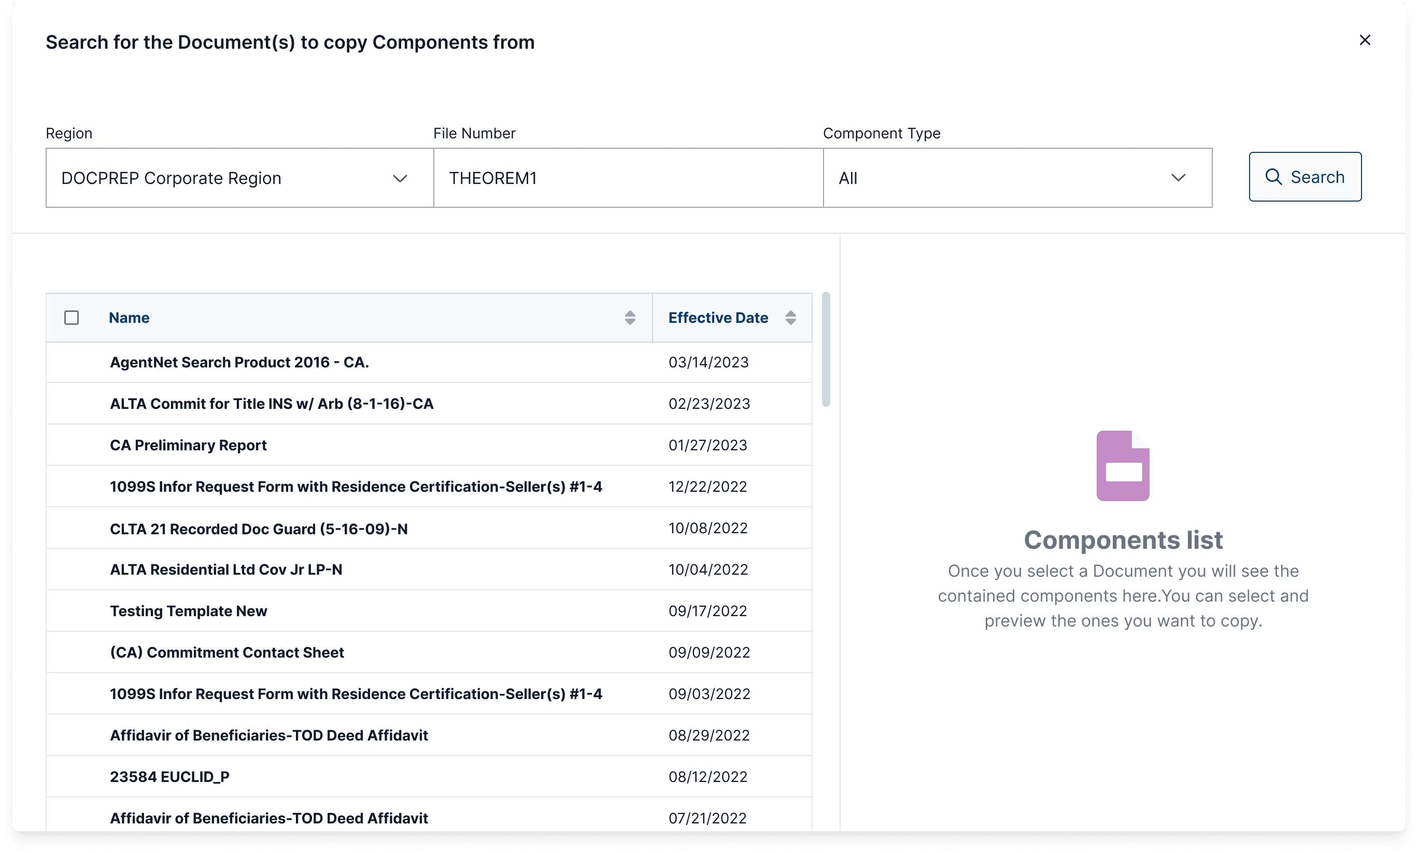The height and width of the screenshot is (854, 1418).
Task: Choose the 23584 EUCLID_P document
Action: click(170, 777)
